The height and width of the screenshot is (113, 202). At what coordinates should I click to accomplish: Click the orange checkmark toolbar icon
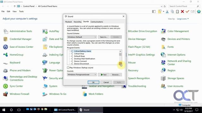coord(187,12)
